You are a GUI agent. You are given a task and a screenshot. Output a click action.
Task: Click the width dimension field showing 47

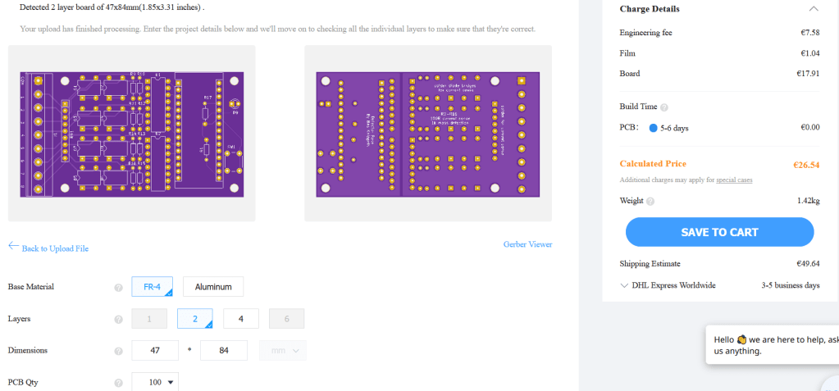click(155, 351)
